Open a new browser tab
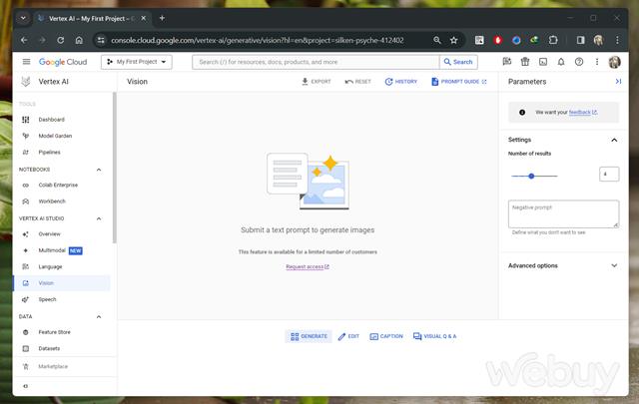 pyautogui.click(x=162, y=18)
